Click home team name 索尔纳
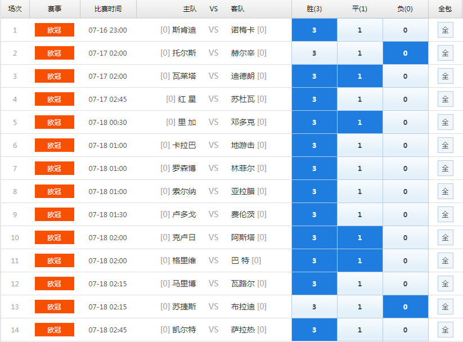463x342 pixels. [184, 191]
